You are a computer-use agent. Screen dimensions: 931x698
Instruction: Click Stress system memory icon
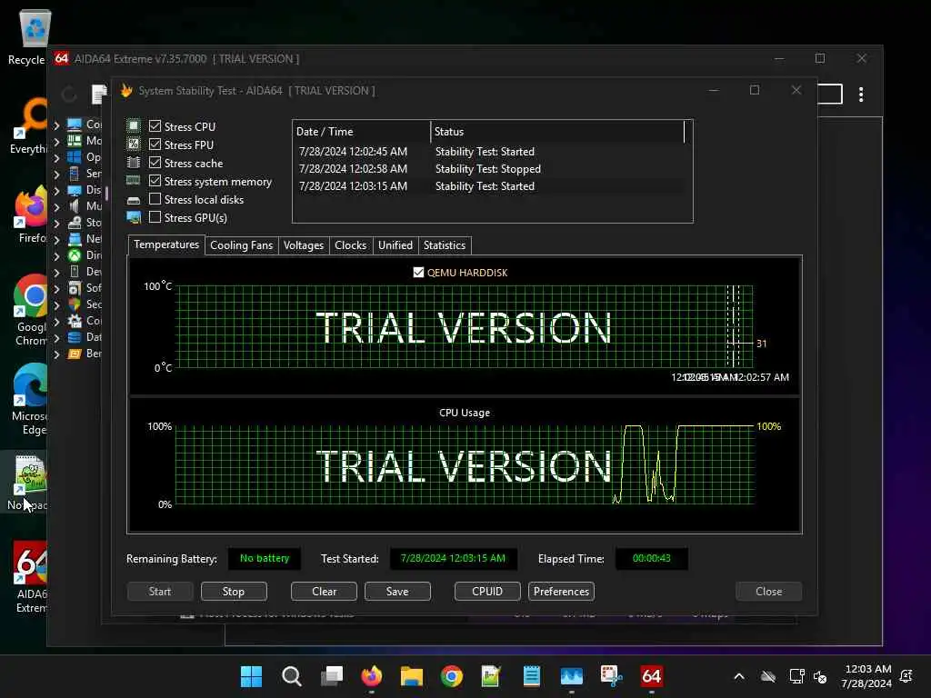[x=134, y=181]
